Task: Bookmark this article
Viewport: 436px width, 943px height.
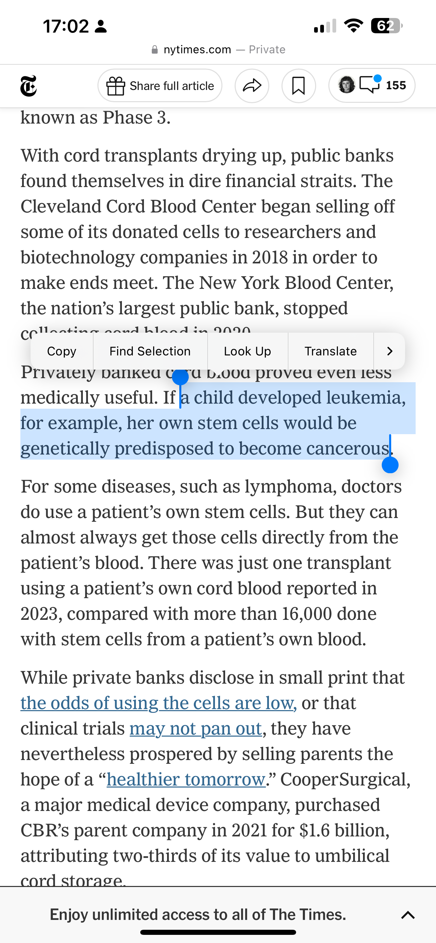Action: tap(298, 86)
